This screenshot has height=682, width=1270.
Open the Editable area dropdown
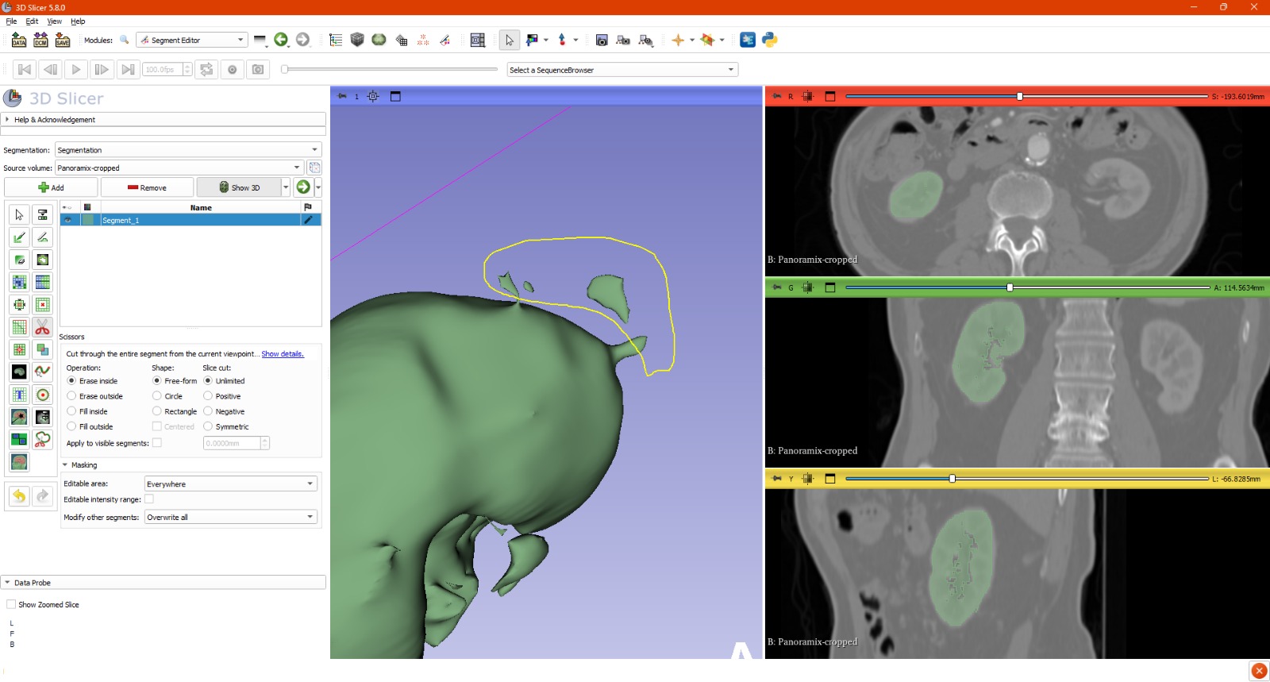tap(231, 484)
